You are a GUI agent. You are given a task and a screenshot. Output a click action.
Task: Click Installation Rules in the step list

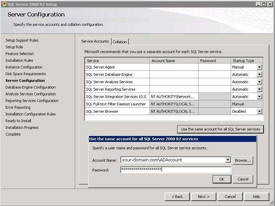[19, 60]
